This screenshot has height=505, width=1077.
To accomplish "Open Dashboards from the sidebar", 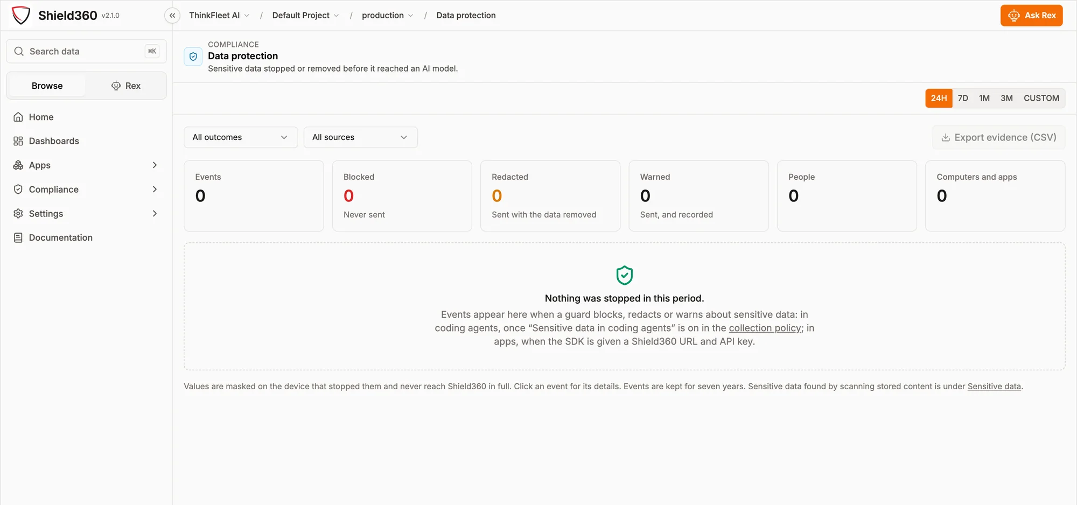I will click(86, 141).
